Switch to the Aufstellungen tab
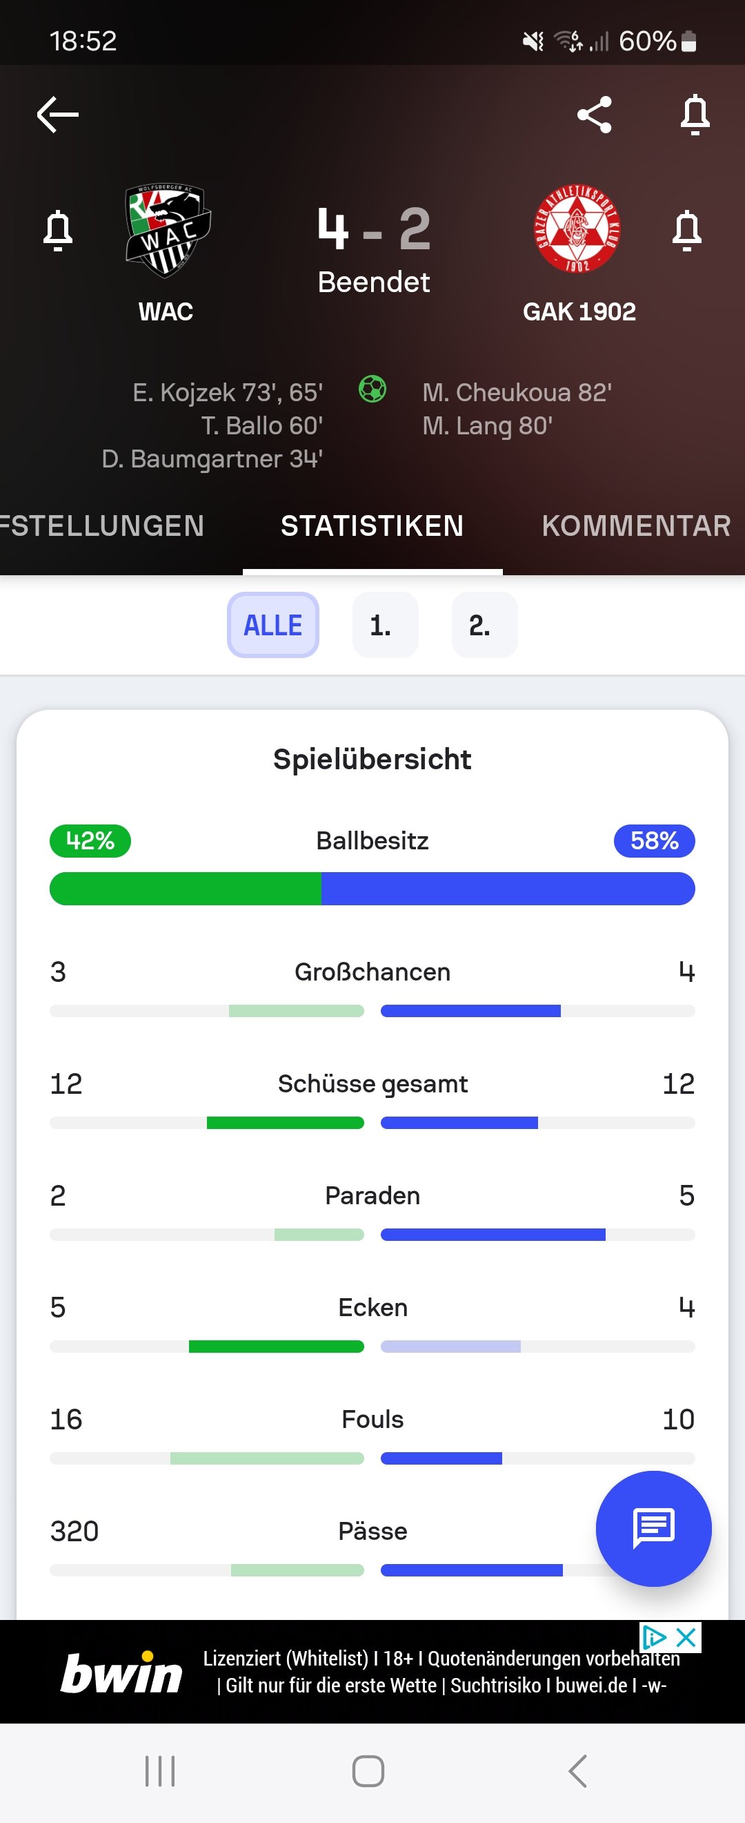Image resolution: width=745 pixels, height=1823 pixels. [x=102, y=525]
